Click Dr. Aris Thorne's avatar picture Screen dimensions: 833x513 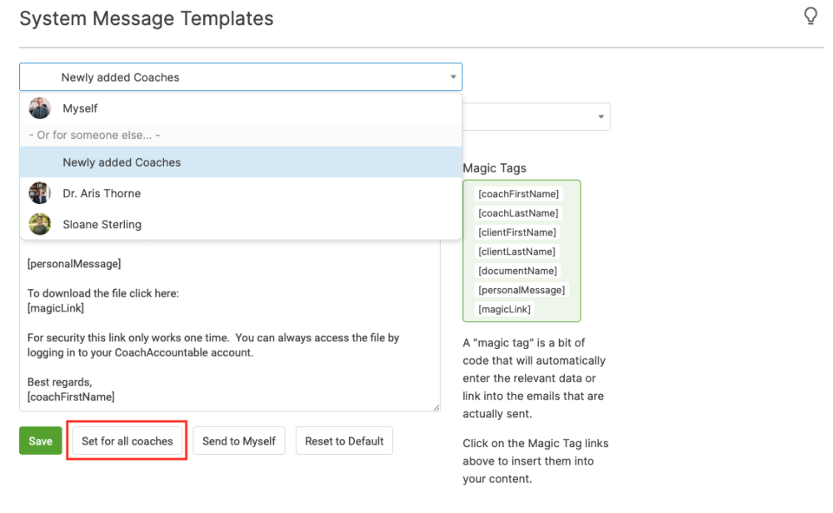pyautogui.click(x=39, y=192)
